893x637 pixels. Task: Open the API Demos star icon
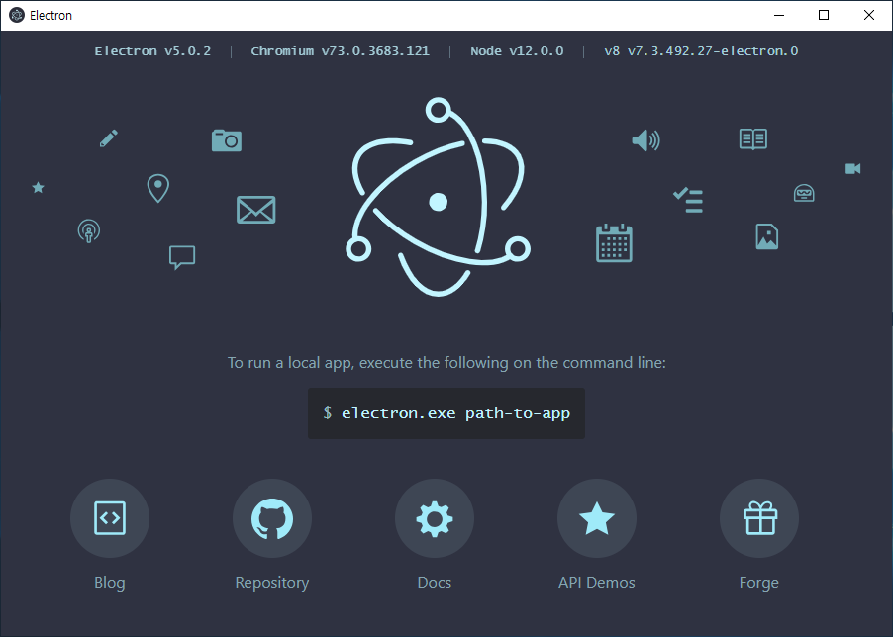pos(597,518)
